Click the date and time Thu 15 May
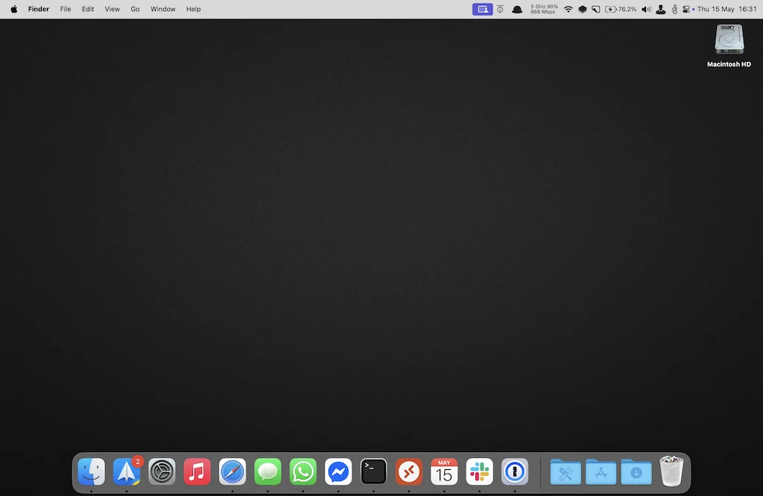Image resolution: width=763 pixels, height=496 pixels. 727,9
